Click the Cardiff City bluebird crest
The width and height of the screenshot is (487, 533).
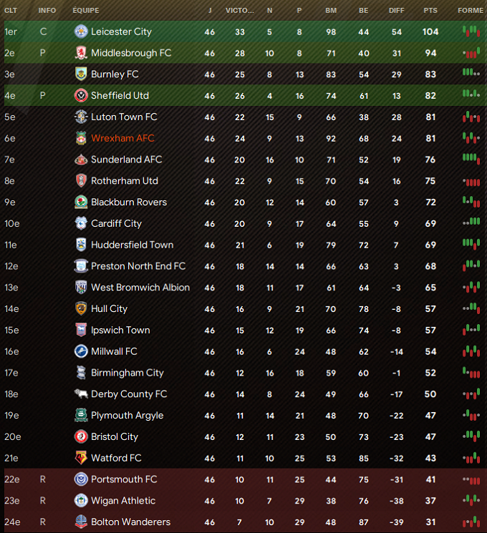(81, 223)
